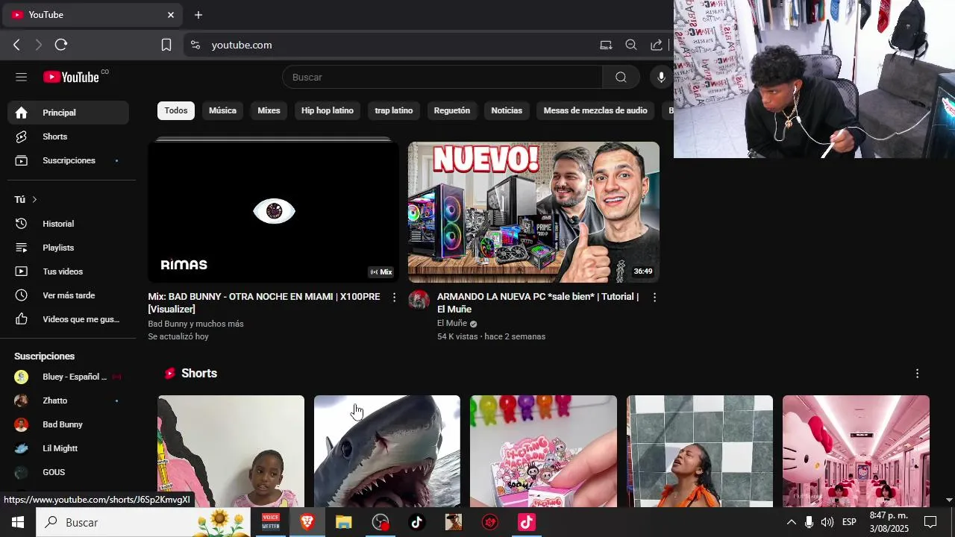Select the Mixes filter chip
The height and width of the screenshot is (537, 955).
(x=269, y=110)
